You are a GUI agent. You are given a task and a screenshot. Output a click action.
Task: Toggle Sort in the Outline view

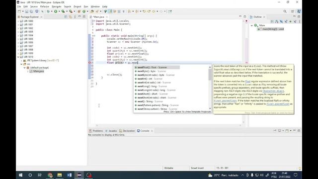[277, 21]
